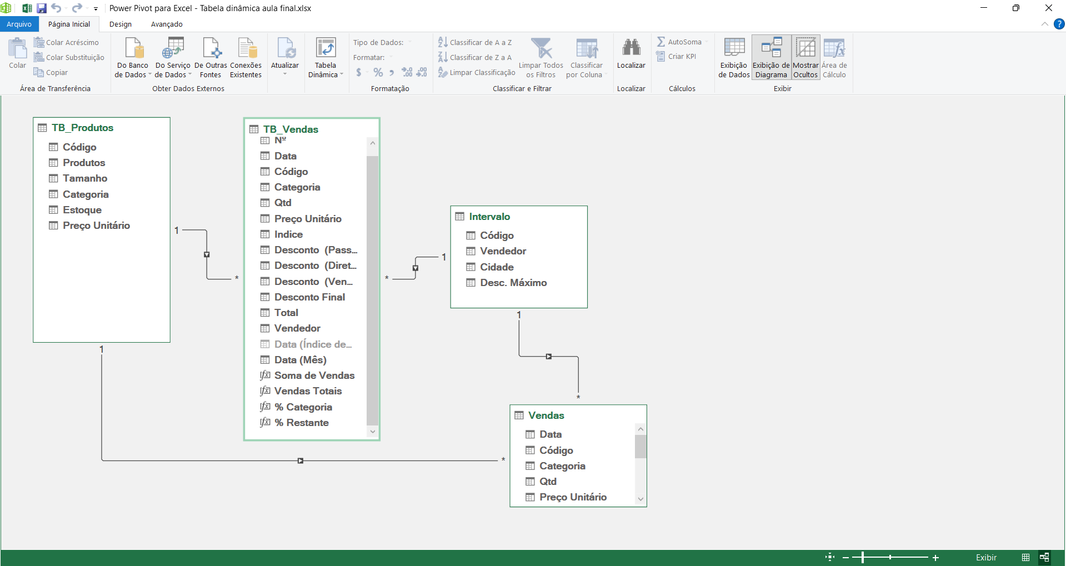The image size is (1066, 566).
Task: Open the Arquivo menu
Action: [x=19, y=24]
